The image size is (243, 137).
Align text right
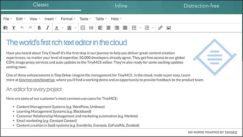pos(117,28)
